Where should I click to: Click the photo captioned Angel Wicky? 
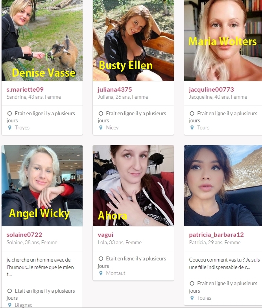[42, 186]
